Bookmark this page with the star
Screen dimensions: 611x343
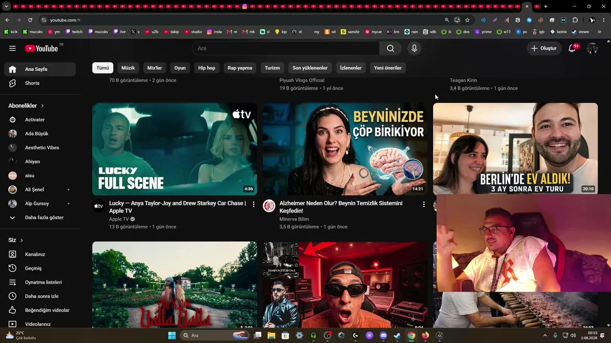pos(467,20)
